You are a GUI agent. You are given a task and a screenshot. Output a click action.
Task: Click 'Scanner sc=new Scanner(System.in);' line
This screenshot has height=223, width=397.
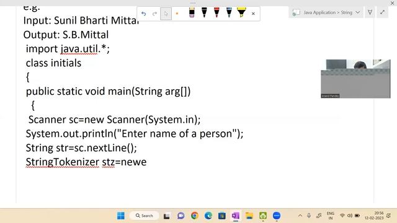114,120
